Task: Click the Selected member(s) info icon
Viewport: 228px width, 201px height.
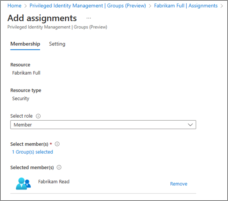Action: pyautogui.click(x=59, y=167)
